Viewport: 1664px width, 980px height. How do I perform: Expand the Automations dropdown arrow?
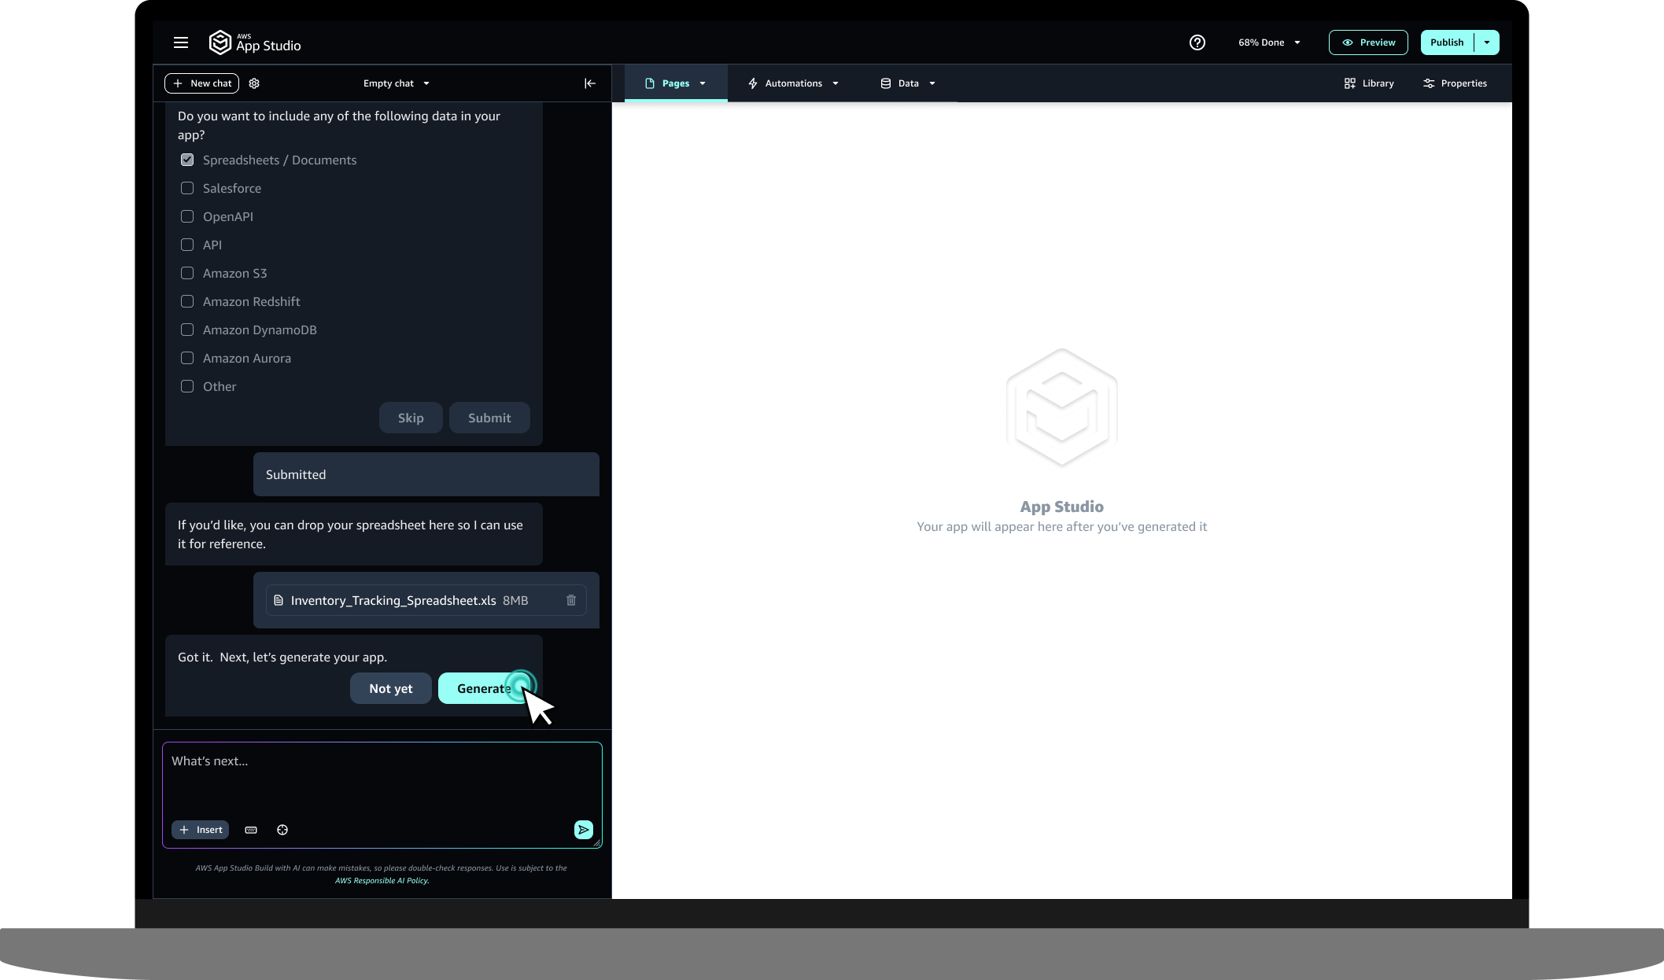(x=836, y=83)
